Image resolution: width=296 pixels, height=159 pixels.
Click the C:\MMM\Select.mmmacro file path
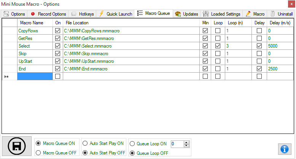pyautogui.click(x=88, y=46)
